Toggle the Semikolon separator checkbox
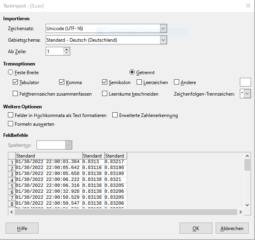Viewport: 255px width, 240px height. pos(105,83)
